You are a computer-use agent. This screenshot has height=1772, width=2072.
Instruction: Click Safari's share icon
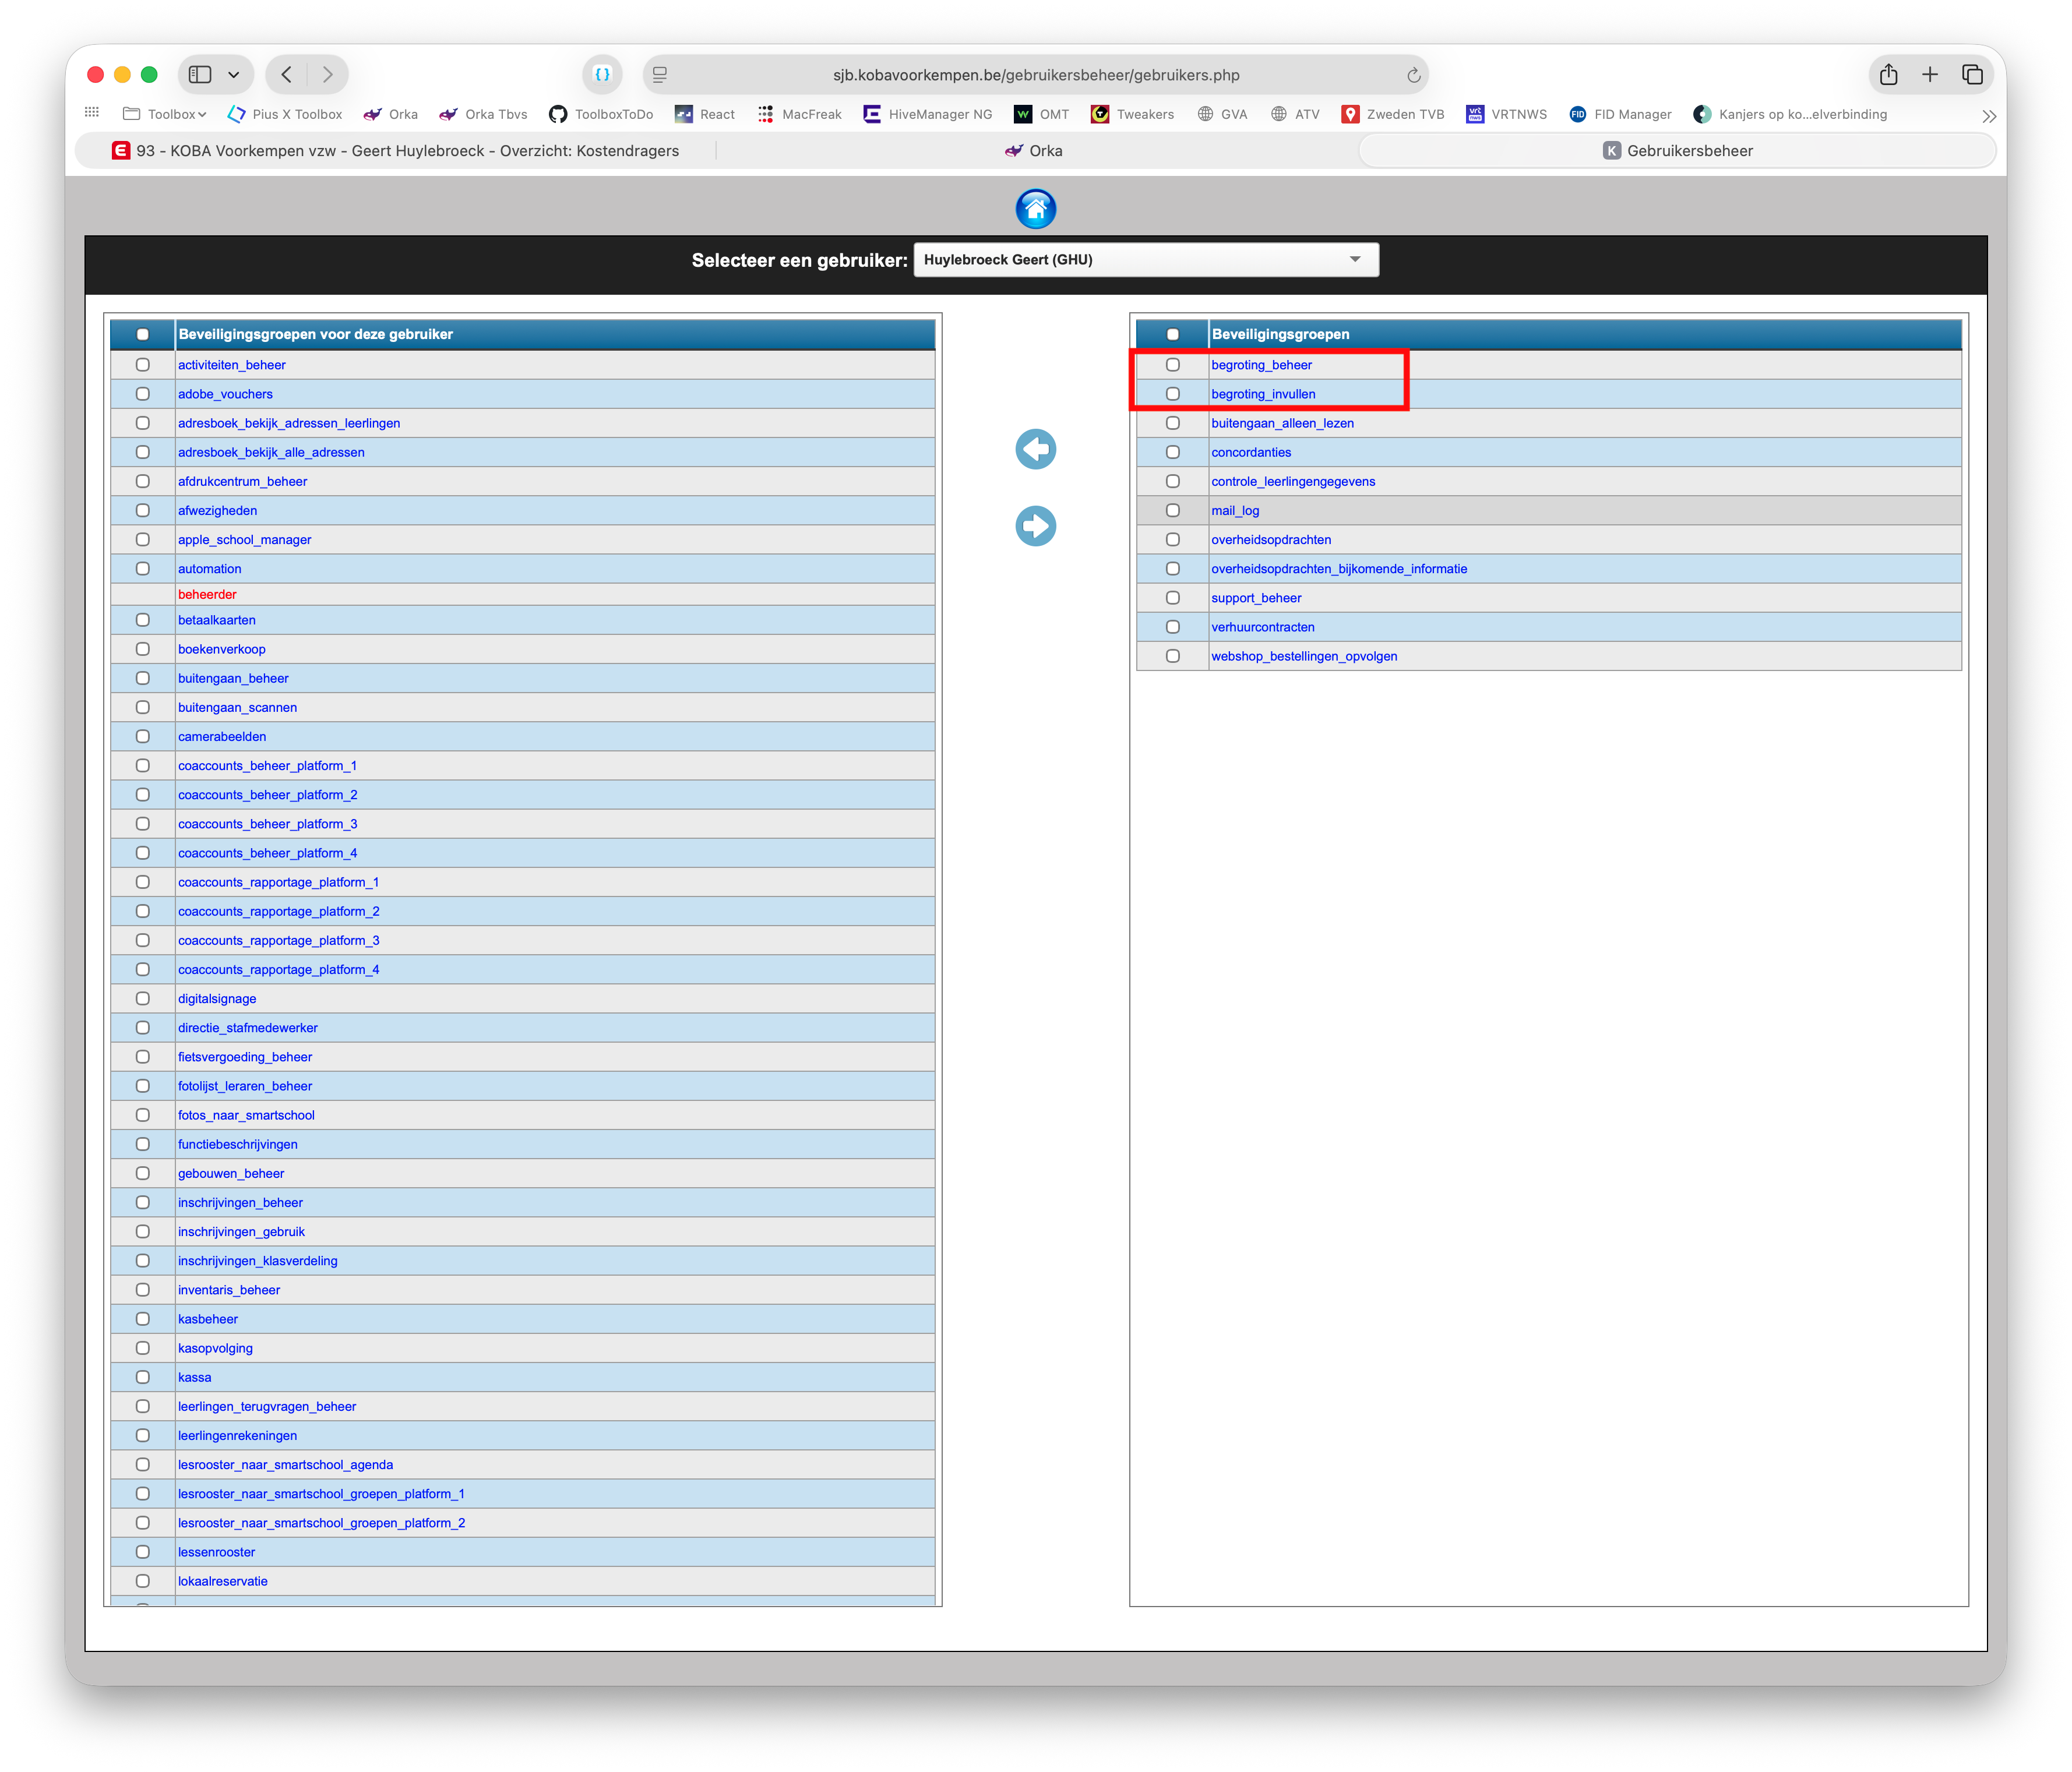tap(1888, 75)
